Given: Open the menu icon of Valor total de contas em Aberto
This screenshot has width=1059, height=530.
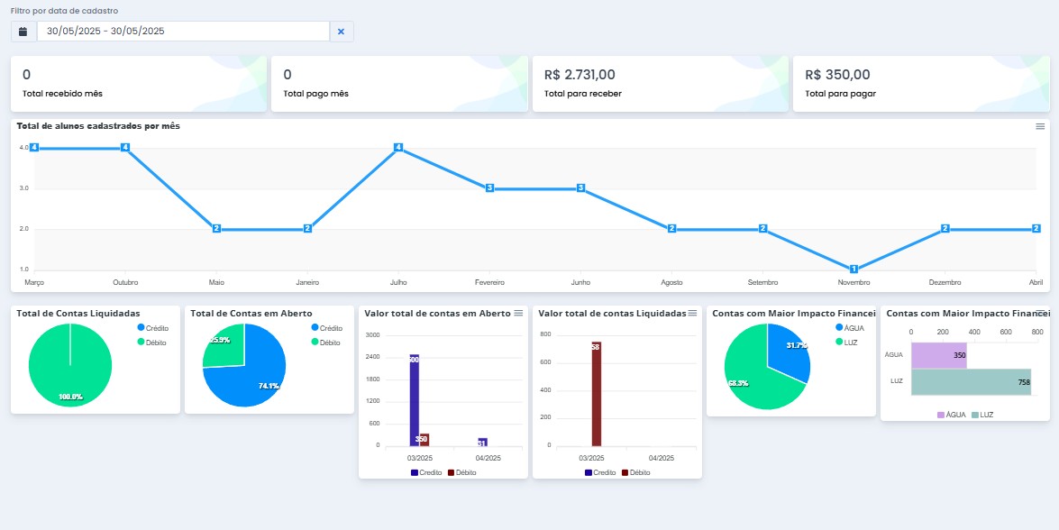Looking at the screenshot, I should 518,314.
